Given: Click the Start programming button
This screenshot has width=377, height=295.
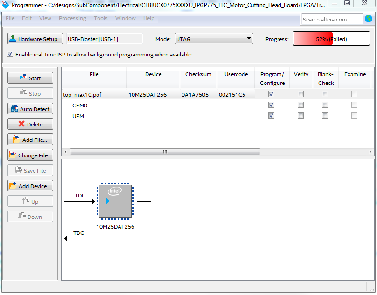Looking at the screenshot, I should (x=30, y=78).
